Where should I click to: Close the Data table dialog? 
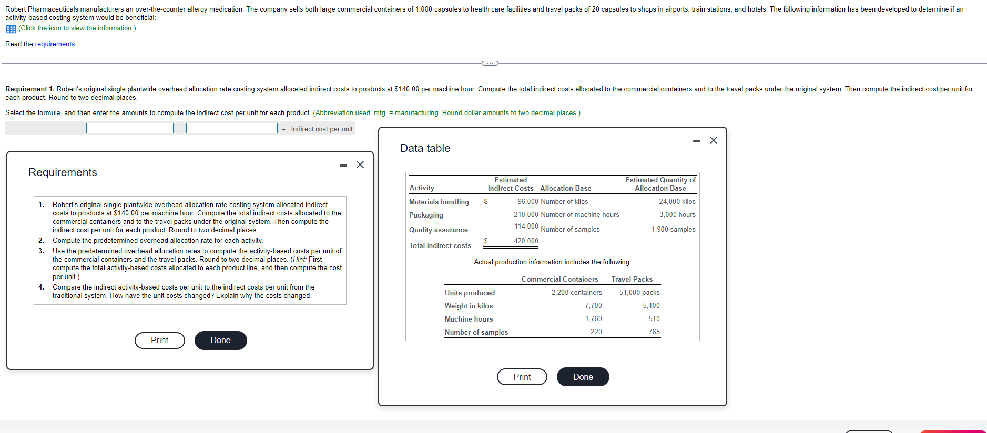tap(714, 140)
